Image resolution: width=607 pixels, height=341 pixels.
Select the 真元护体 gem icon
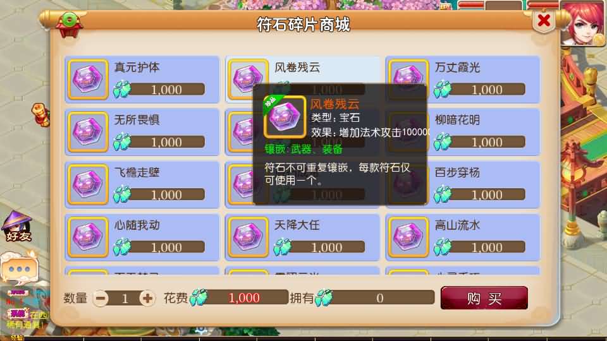(88, 79)
